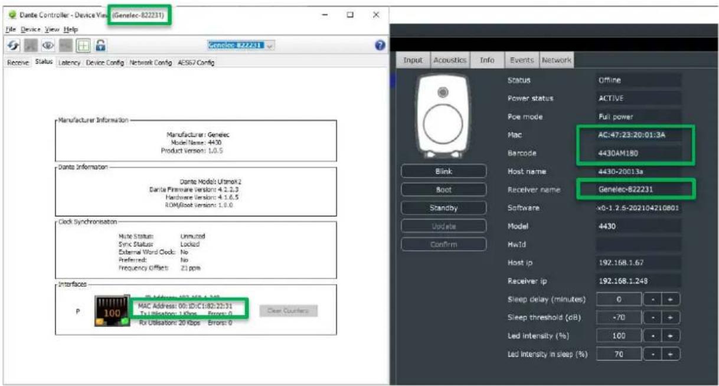Open the Network Config tab
Screen dimensions: 719x386
tap(151, 63)
